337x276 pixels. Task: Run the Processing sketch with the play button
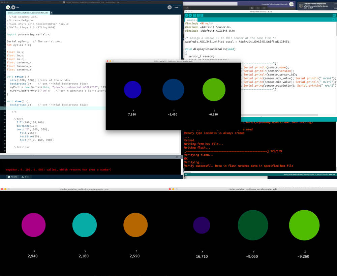(x=8, y=7)
